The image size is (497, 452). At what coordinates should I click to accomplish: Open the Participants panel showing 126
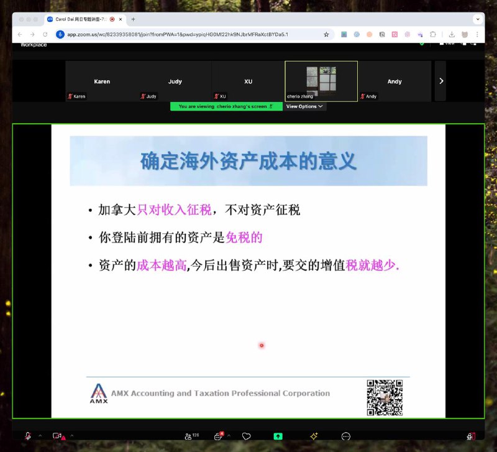(x=189, y=436)
